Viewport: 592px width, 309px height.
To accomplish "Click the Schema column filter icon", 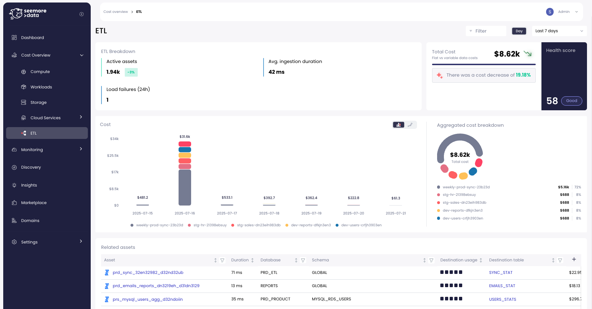I will (431, 260).
